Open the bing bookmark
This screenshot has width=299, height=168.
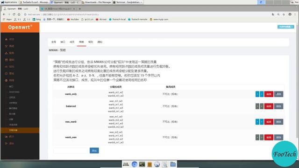(x=36, y=19)
